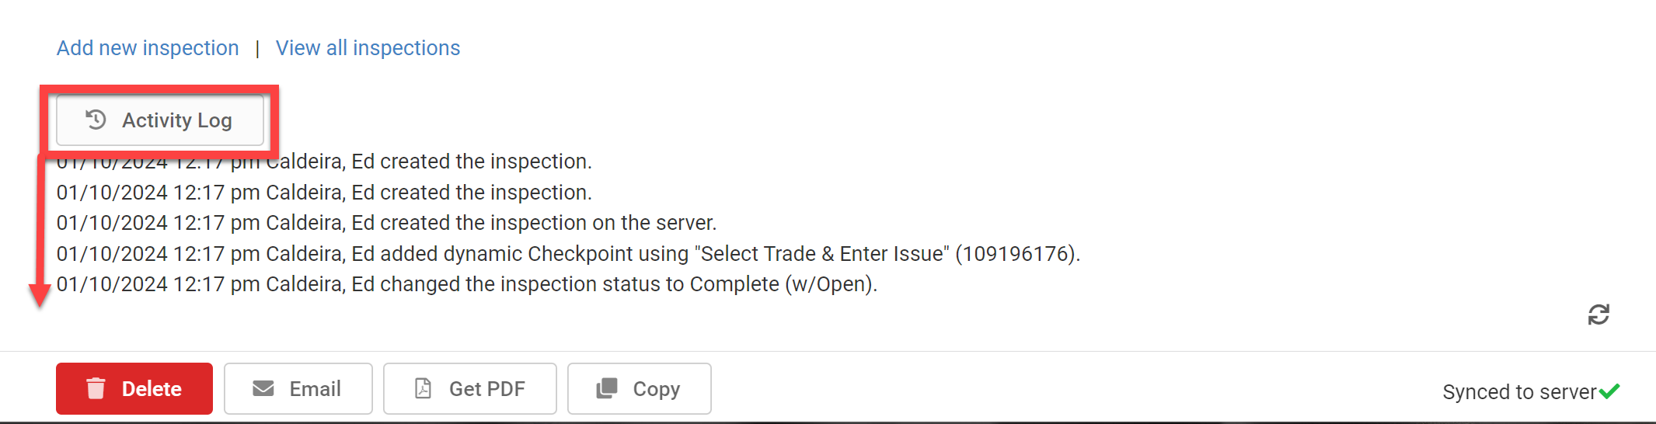Image resolution: width=1656 pixels, height=424 pixels.
Task: Select the Complete (w/Open) status log entry
Action: pyautogui.click(x=466, y=284)
